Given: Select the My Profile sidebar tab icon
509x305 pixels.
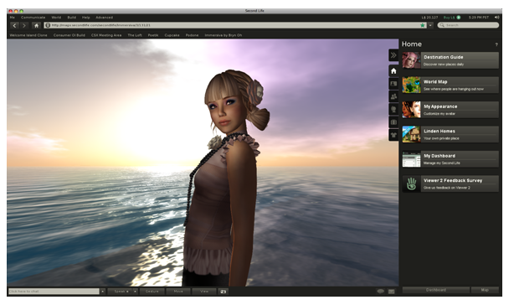Looking at the screenshot, I should pos(393,84).
